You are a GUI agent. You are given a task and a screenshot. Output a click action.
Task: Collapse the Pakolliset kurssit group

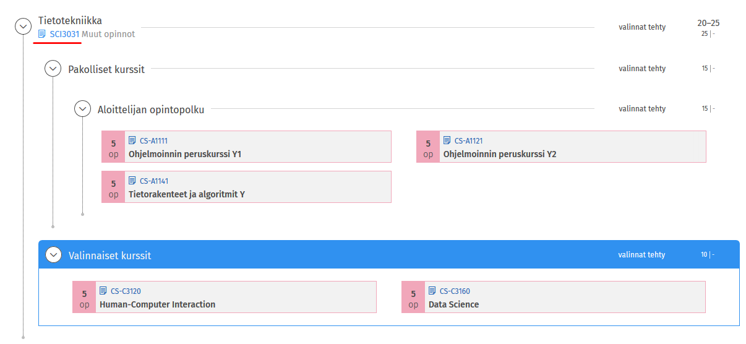pyautogui.click(x=53, y=69)
